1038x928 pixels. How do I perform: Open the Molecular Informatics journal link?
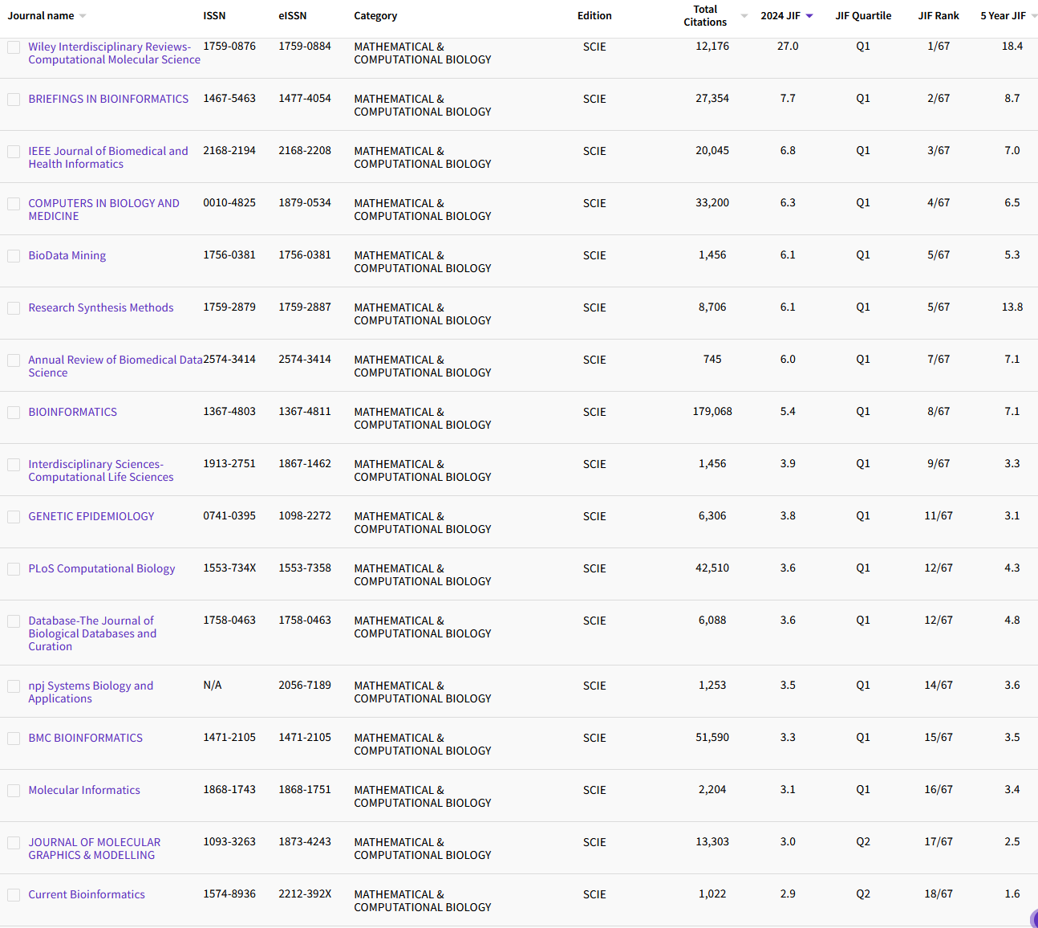click(84, 790)
